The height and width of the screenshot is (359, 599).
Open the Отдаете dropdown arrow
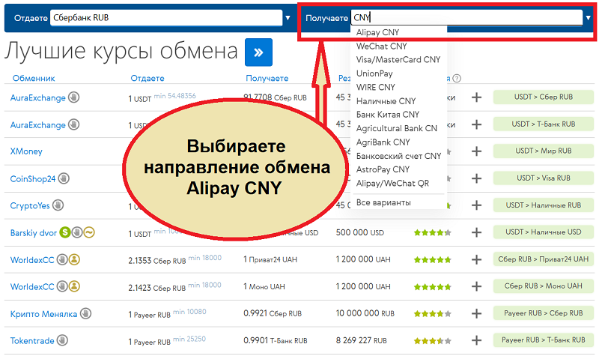[288, 17]
